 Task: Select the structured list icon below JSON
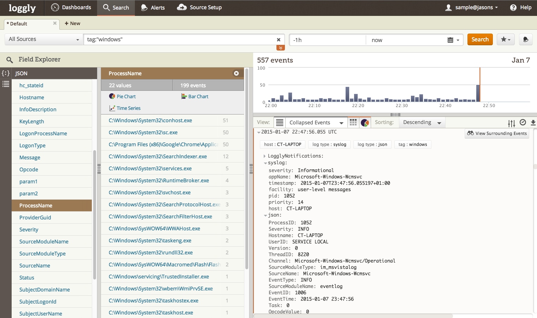pyautogui.click(x=6, y=84)
